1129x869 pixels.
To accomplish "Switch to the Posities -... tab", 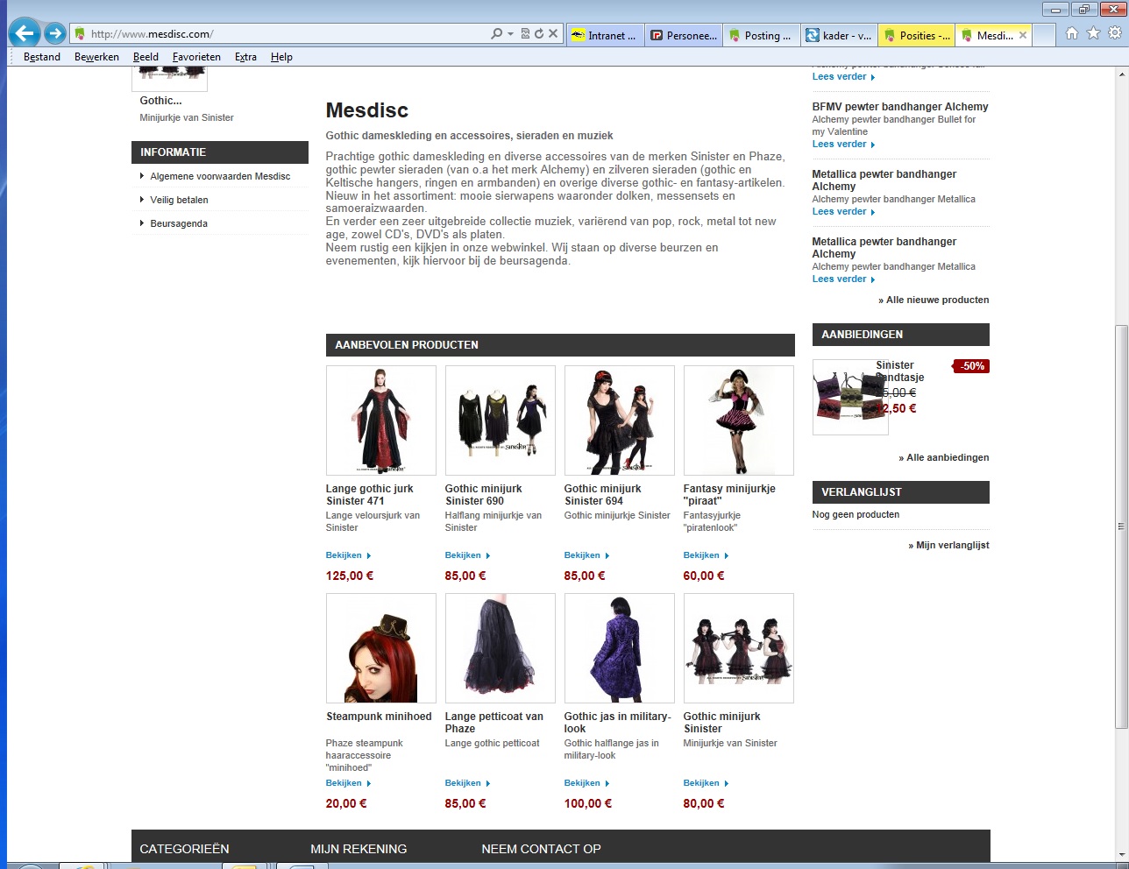I will coord(917,35).
